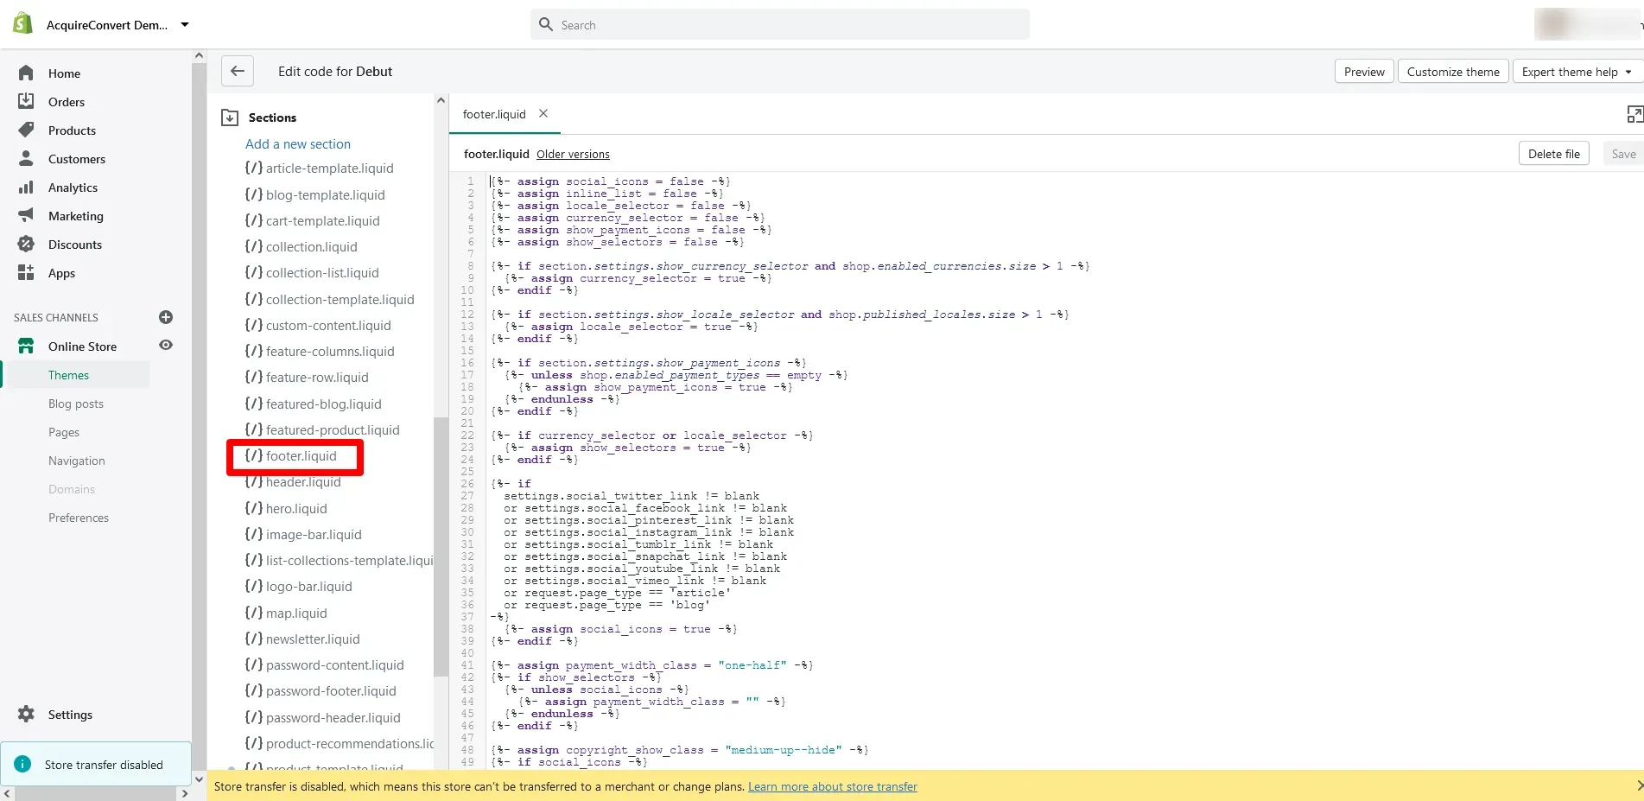The height and width of the screenshot is (801, 1644).
Task: Click the Customize theme button
Action: coord(1452,72)
